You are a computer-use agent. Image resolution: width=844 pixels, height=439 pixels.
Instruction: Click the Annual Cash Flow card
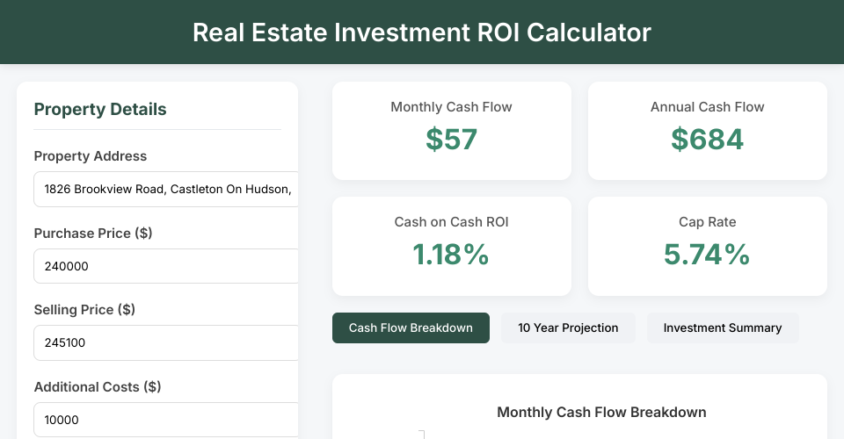click(x=707, y=131)
